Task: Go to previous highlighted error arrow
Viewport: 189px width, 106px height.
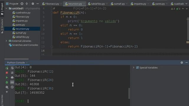Action: click(183, 9)
